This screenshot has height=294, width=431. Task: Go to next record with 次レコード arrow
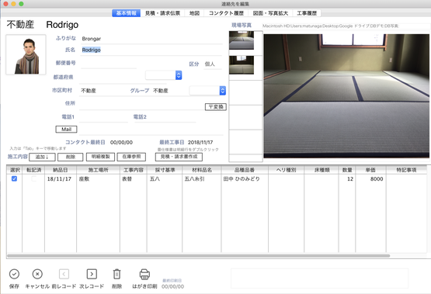(x=92, y=274)
